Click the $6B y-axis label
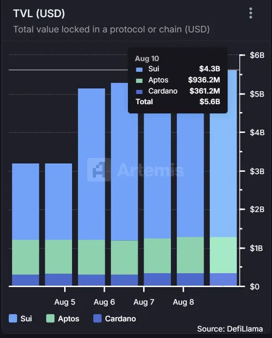272x338 pixels. [257, 55]
